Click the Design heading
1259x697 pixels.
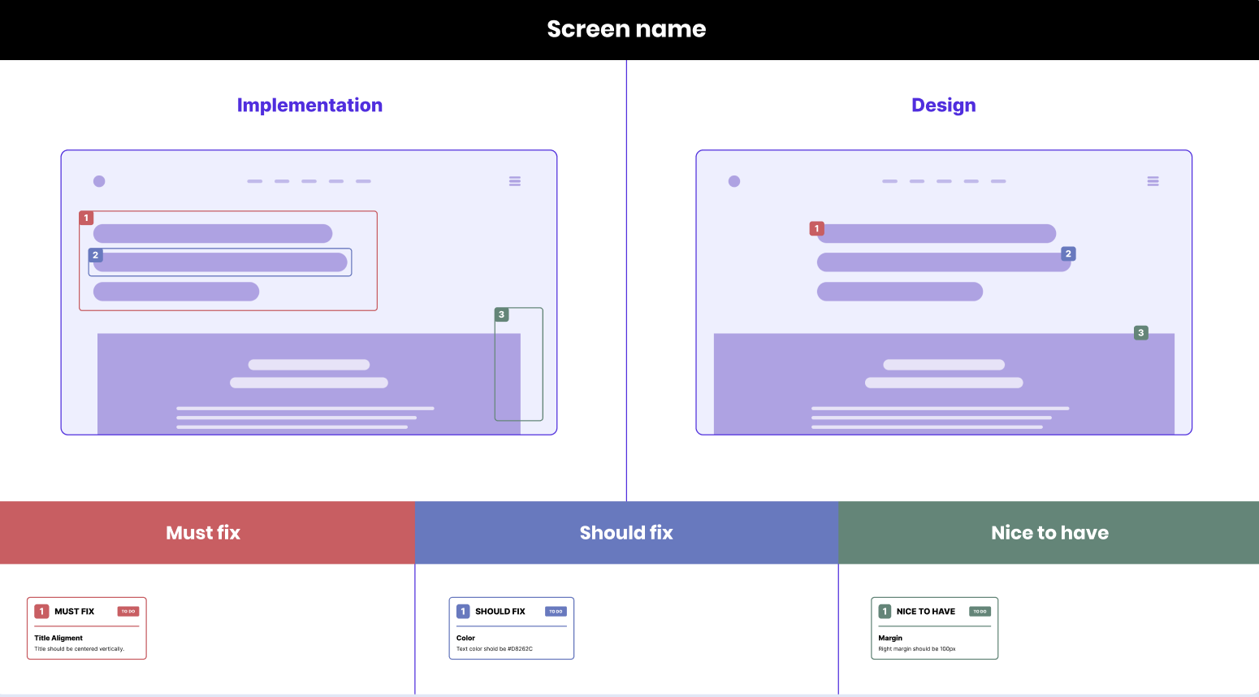(944, 106)
